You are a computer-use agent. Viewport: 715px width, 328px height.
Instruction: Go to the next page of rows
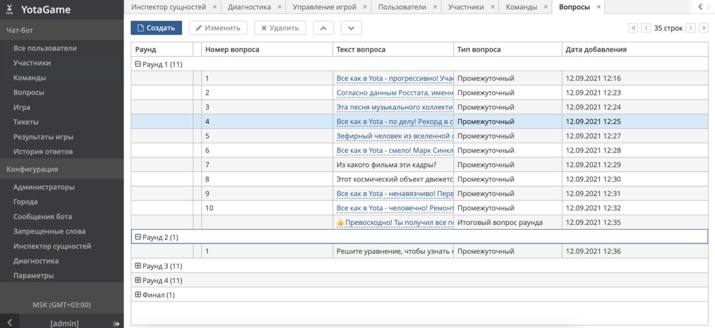pyautogui.click(x=691, y=28)
